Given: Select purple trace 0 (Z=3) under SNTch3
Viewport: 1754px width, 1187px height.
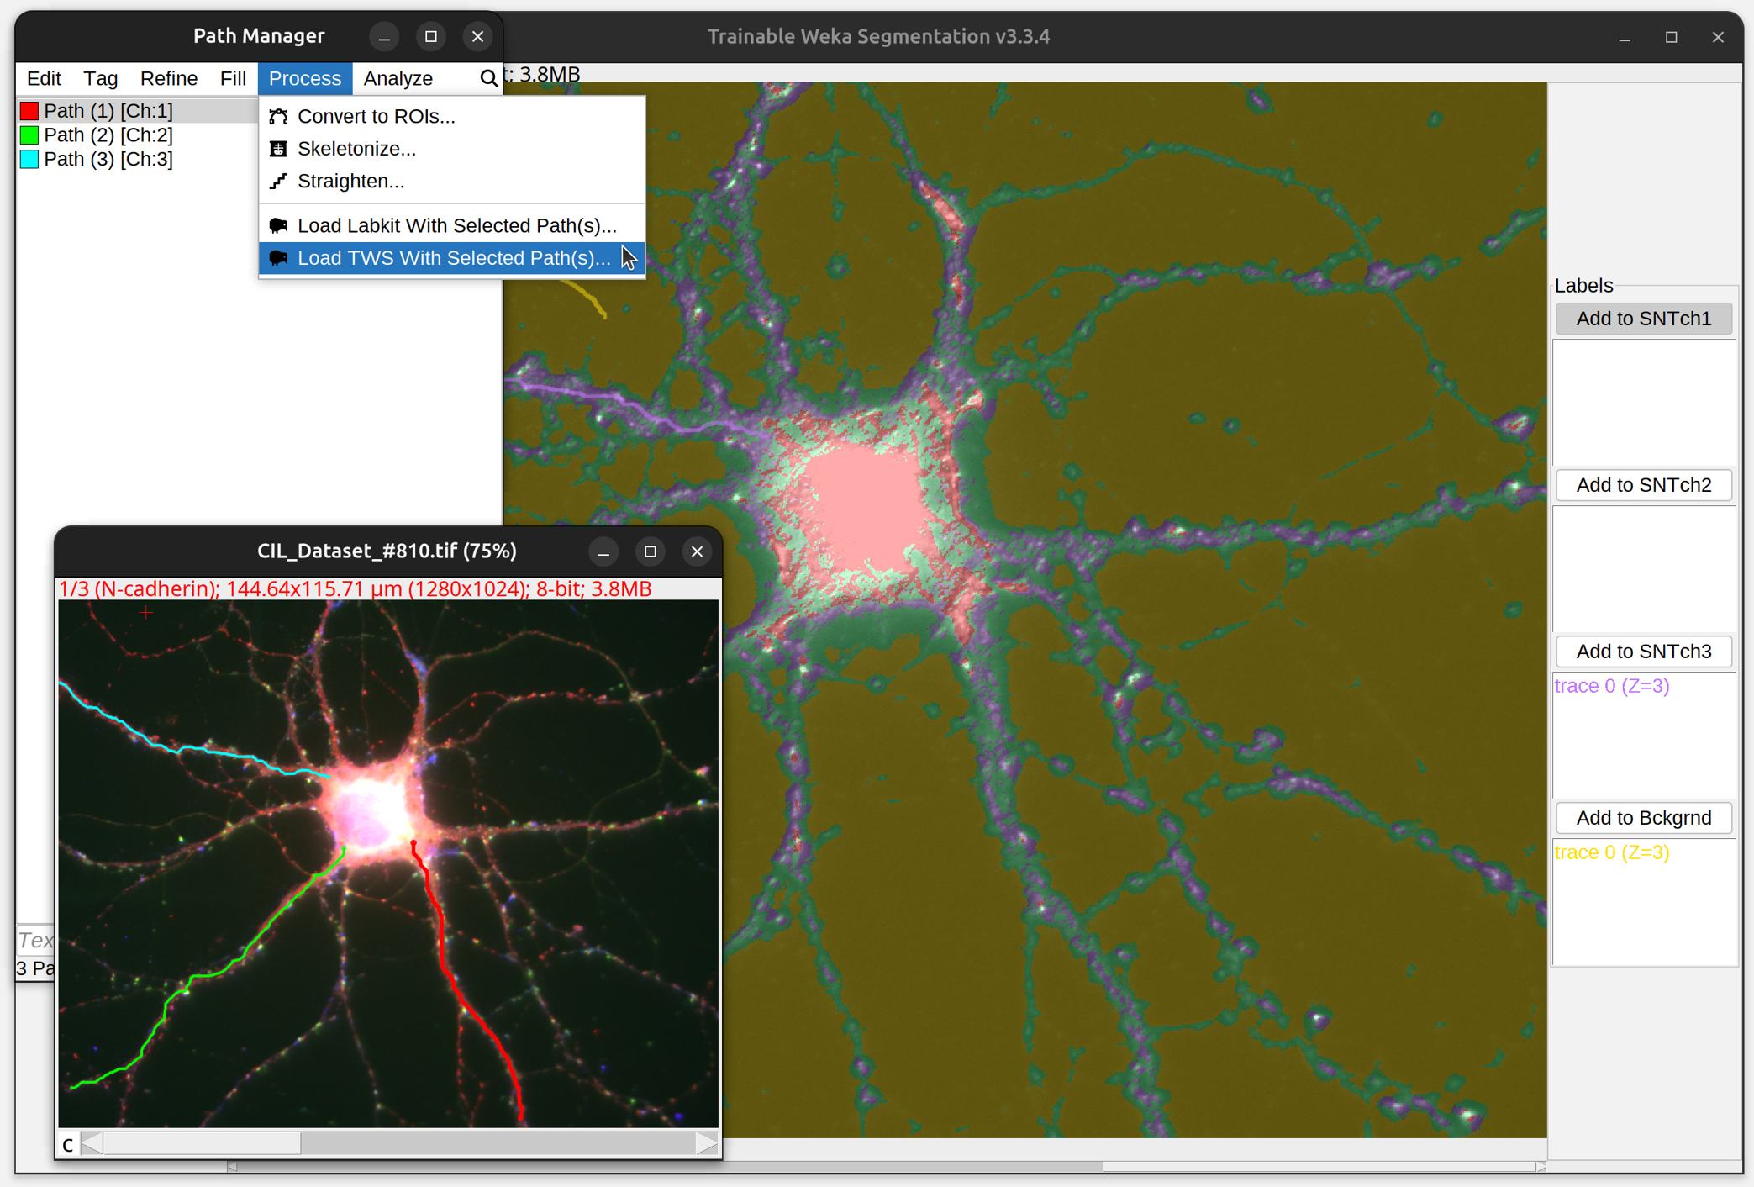Looking at the screenshot, I should point(1612,686).
